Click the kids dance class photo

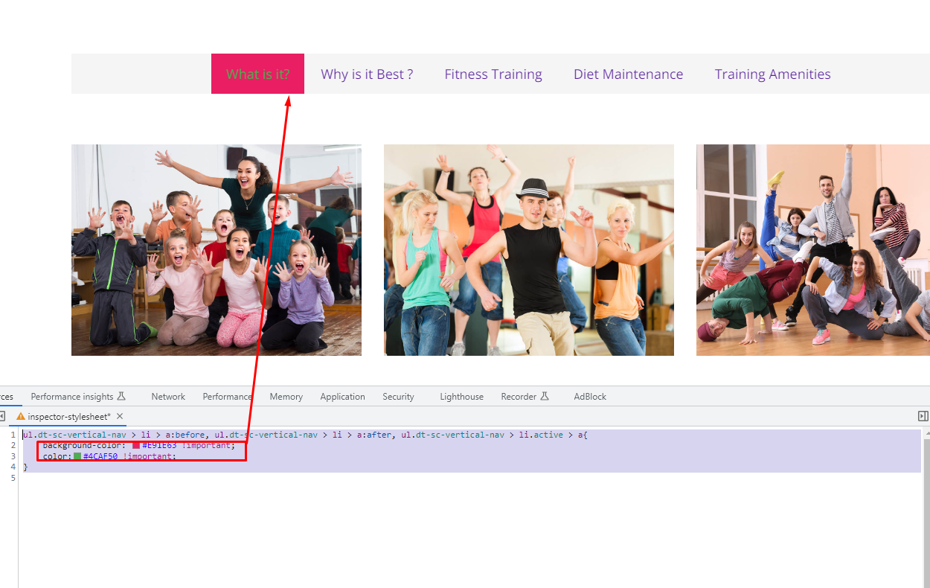pyautogui.click(x=217, y=250)
